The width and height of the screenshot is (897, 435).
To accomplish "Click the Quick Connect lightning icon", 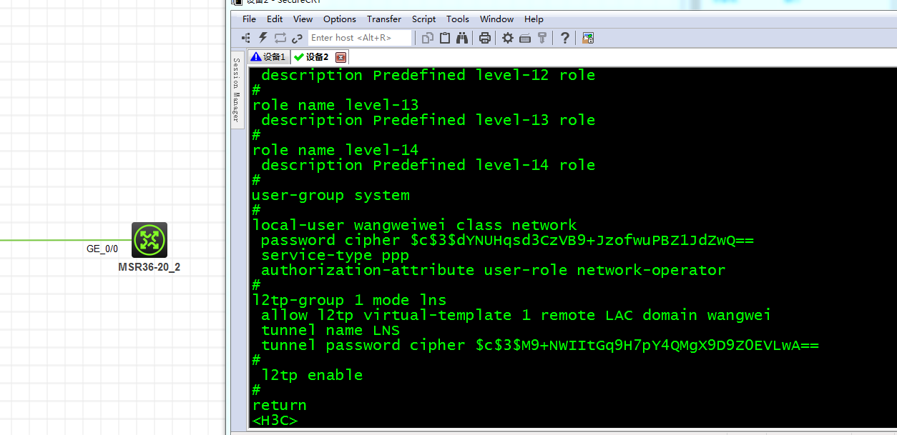I will coord(263,38).
